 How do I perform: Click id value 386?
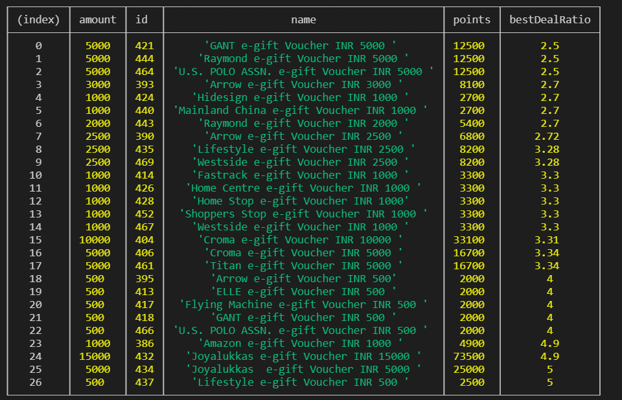coord(144,344)
